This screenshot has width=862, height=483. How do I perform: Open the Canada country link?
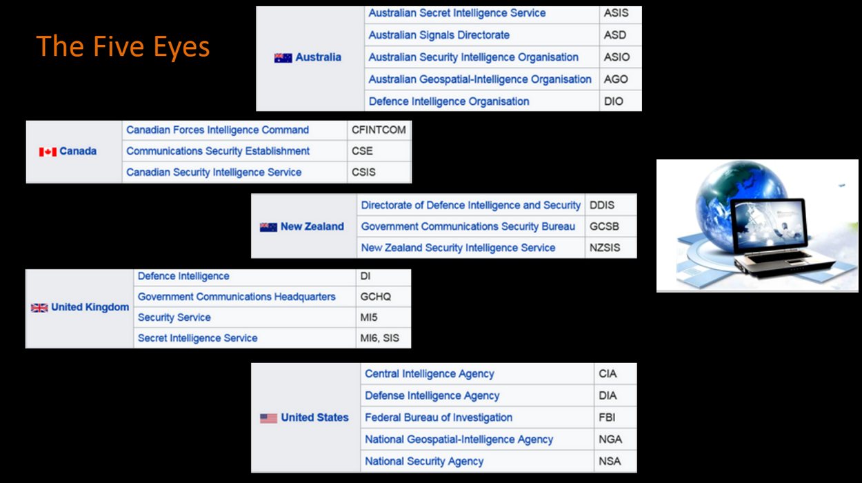(x=78, y=151)
